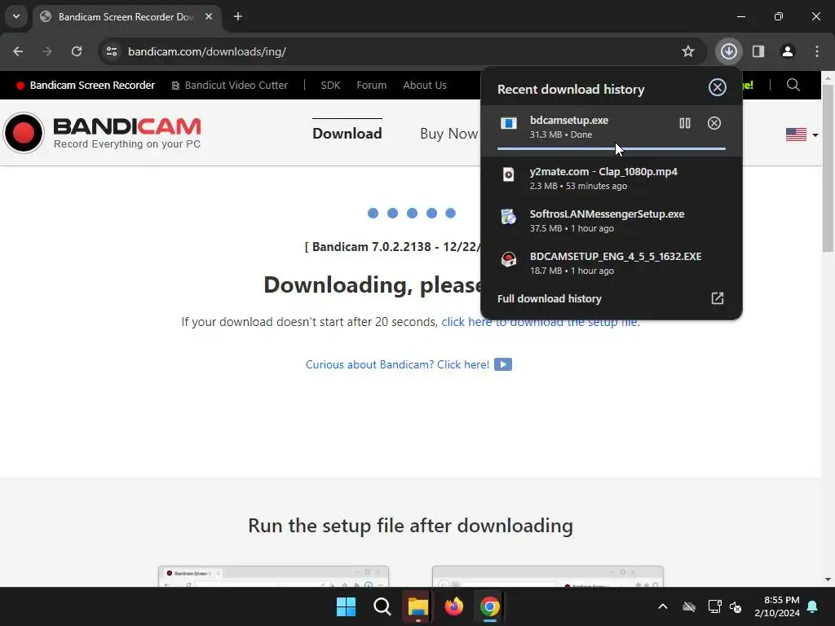835x626 pixels.
Task: Cancel the bdcamsetup.exe download
Action: tap(714, 124)
